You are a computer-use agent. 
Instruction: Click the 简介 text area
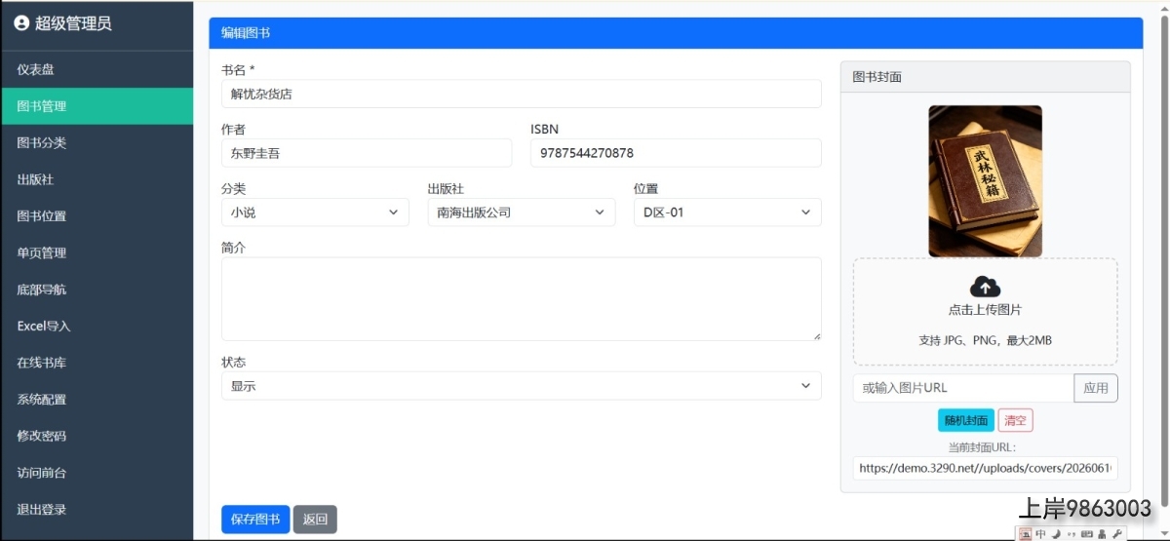point(522,299)
